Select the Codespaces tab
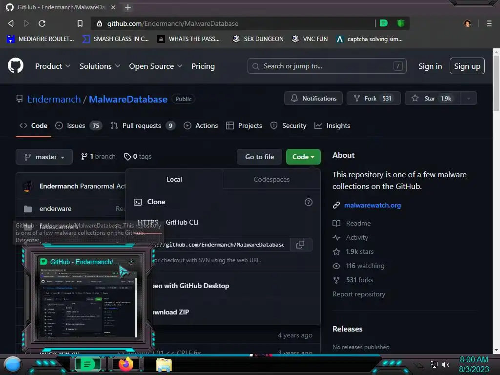The height and width of the screenshot is (375, 500). tap(271, 179)
